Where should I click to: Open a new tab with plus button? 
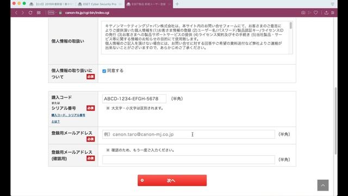tap(177, 4)
